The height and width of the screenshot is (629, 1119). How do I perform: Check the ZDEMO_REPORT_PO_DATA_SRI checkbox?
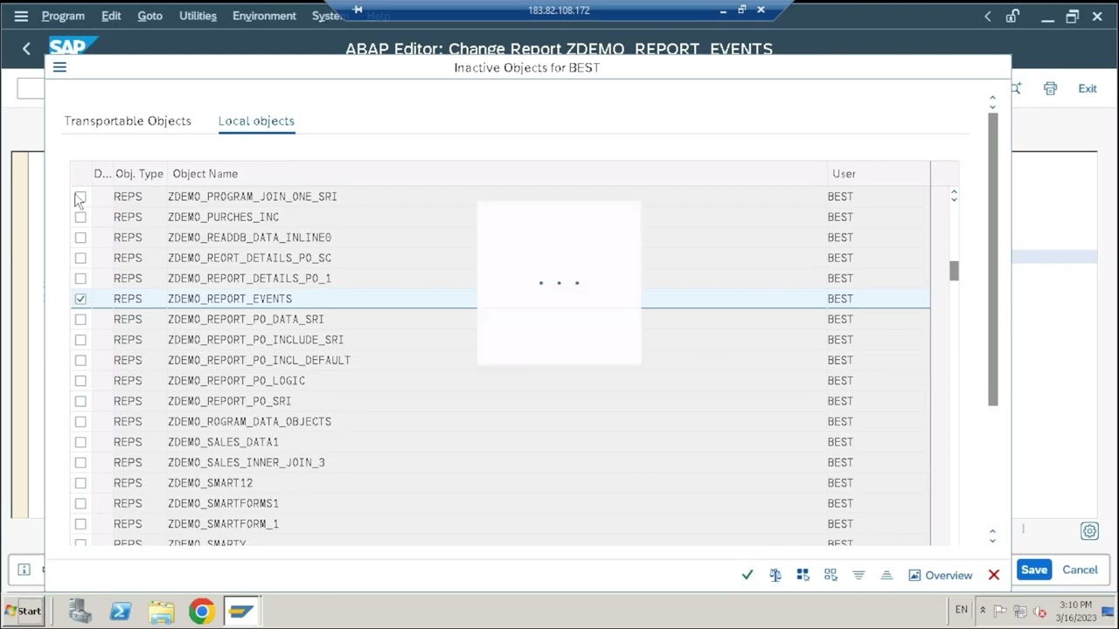click(x=80, y=319)
